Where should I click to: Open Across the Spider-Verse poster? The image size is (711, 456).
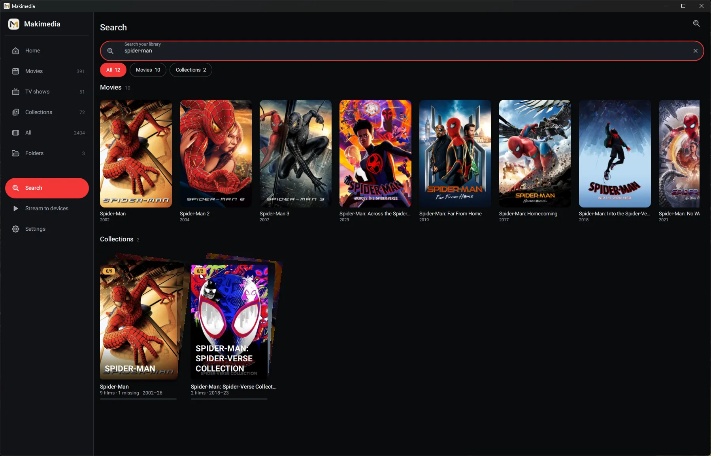coord(375,153)
